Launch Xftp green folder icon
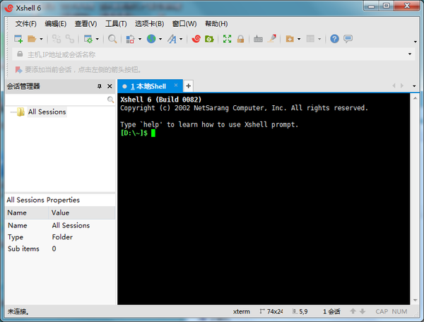This screenshot has width=424, height=322. [209, 39]
